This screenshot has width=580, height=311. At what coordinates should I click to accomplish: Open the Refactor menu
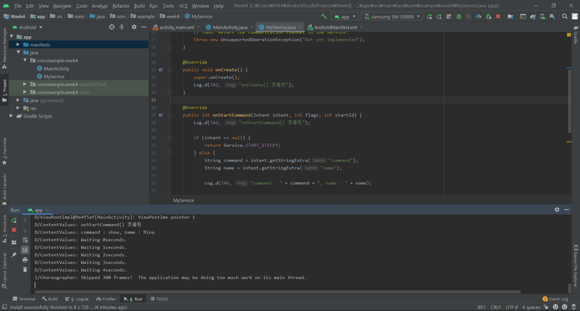pyautogui.click(x=121, y=6)
